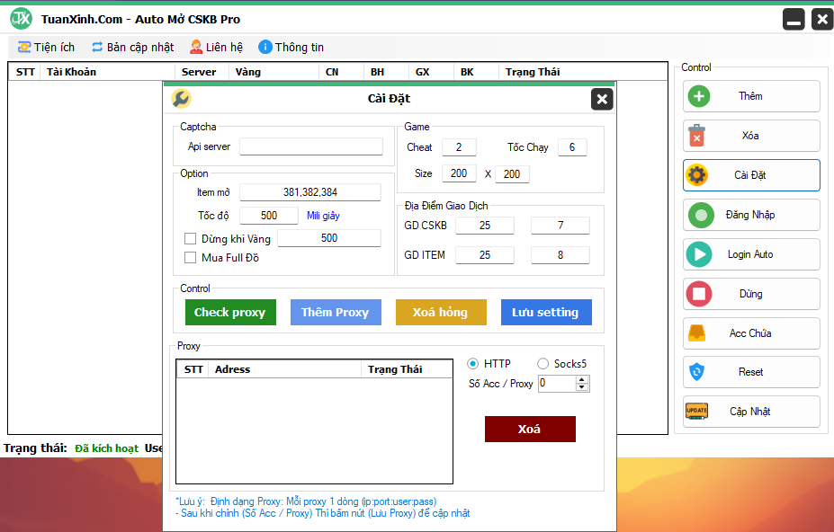Screen dimensions: 834x532
Task: Click the green plus Thêm icon
Action: (698, 96)
